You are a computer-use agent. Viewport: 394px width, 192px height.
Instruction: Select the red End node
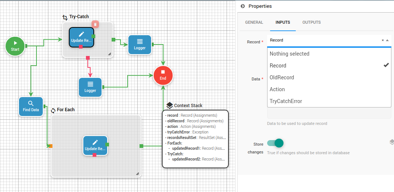(163, 75)
